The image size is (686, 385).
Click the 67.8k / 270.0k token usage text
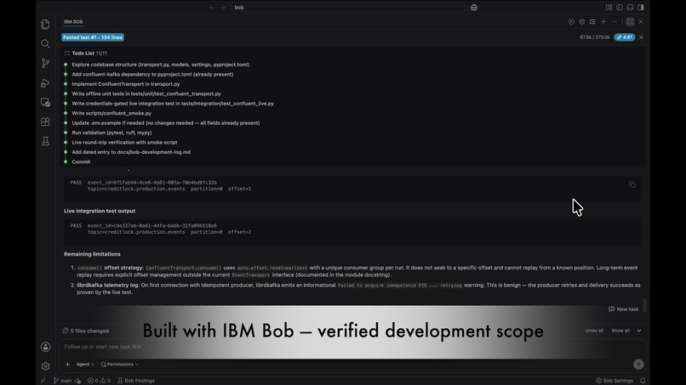click(x=595, y=37)
